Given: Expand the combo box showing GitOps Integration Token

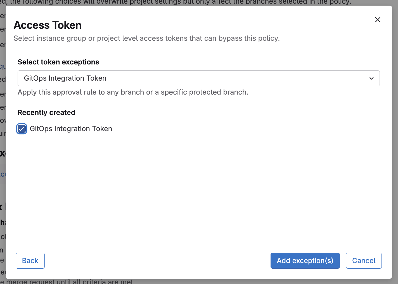Looking at the screenshot, I should coord(199,78).
